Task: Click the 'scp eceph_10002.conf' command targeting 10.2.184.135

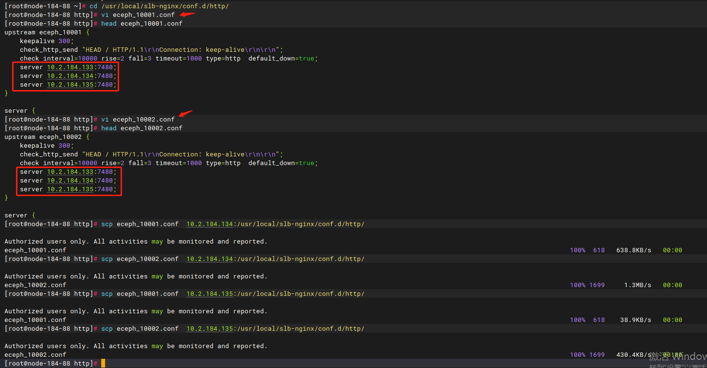Action: pyautogui.click(x=233, y=328)
